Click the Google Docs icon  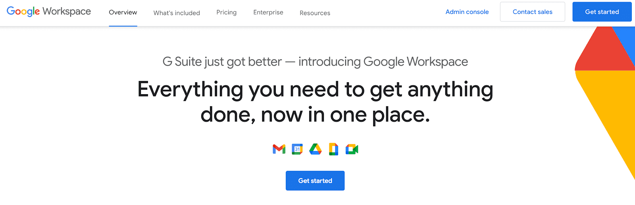(334, 149)
